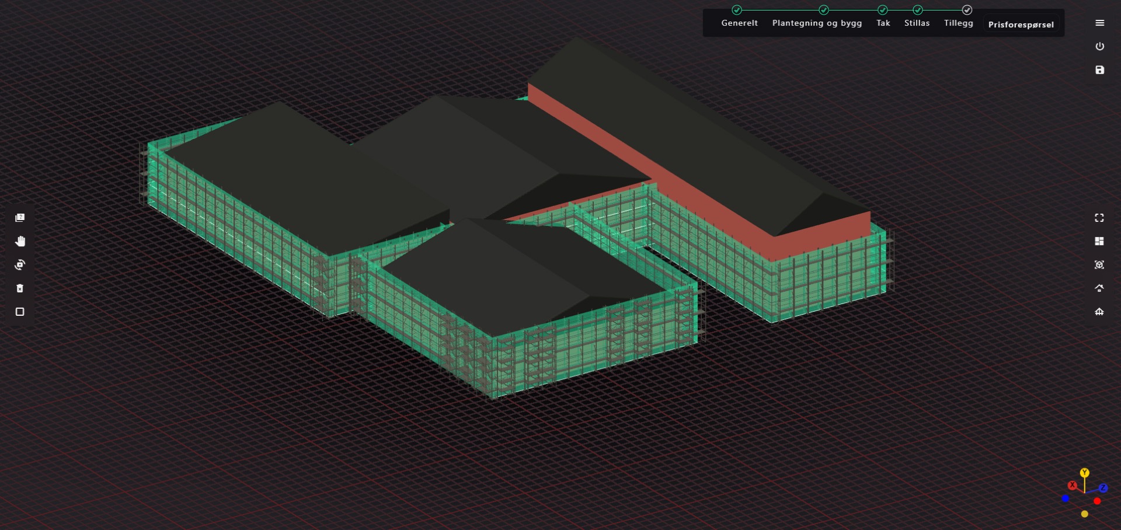Open the hamburger menu
Viewport: 1121px width, 530px height.
coord(1099,23)
